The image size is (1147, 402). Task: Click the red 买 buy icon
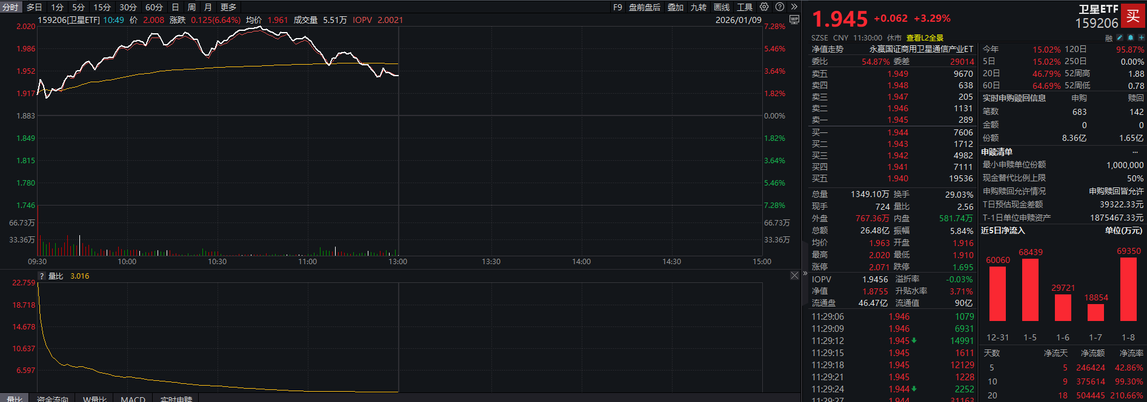(x=1132, y=16)
